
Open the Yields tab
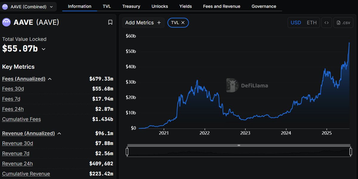(x=186, y=6)
